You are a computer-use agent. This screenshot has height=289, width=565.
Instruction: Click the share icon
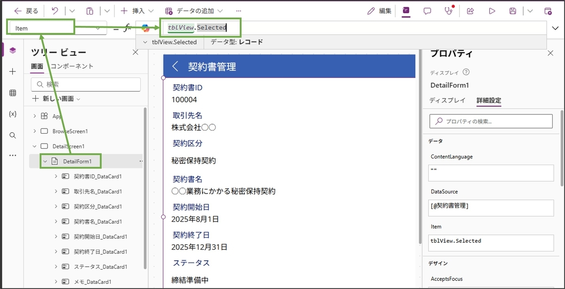tap(470, 10)
